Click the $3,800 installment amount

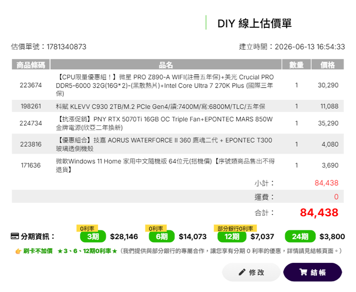point(332,237)
